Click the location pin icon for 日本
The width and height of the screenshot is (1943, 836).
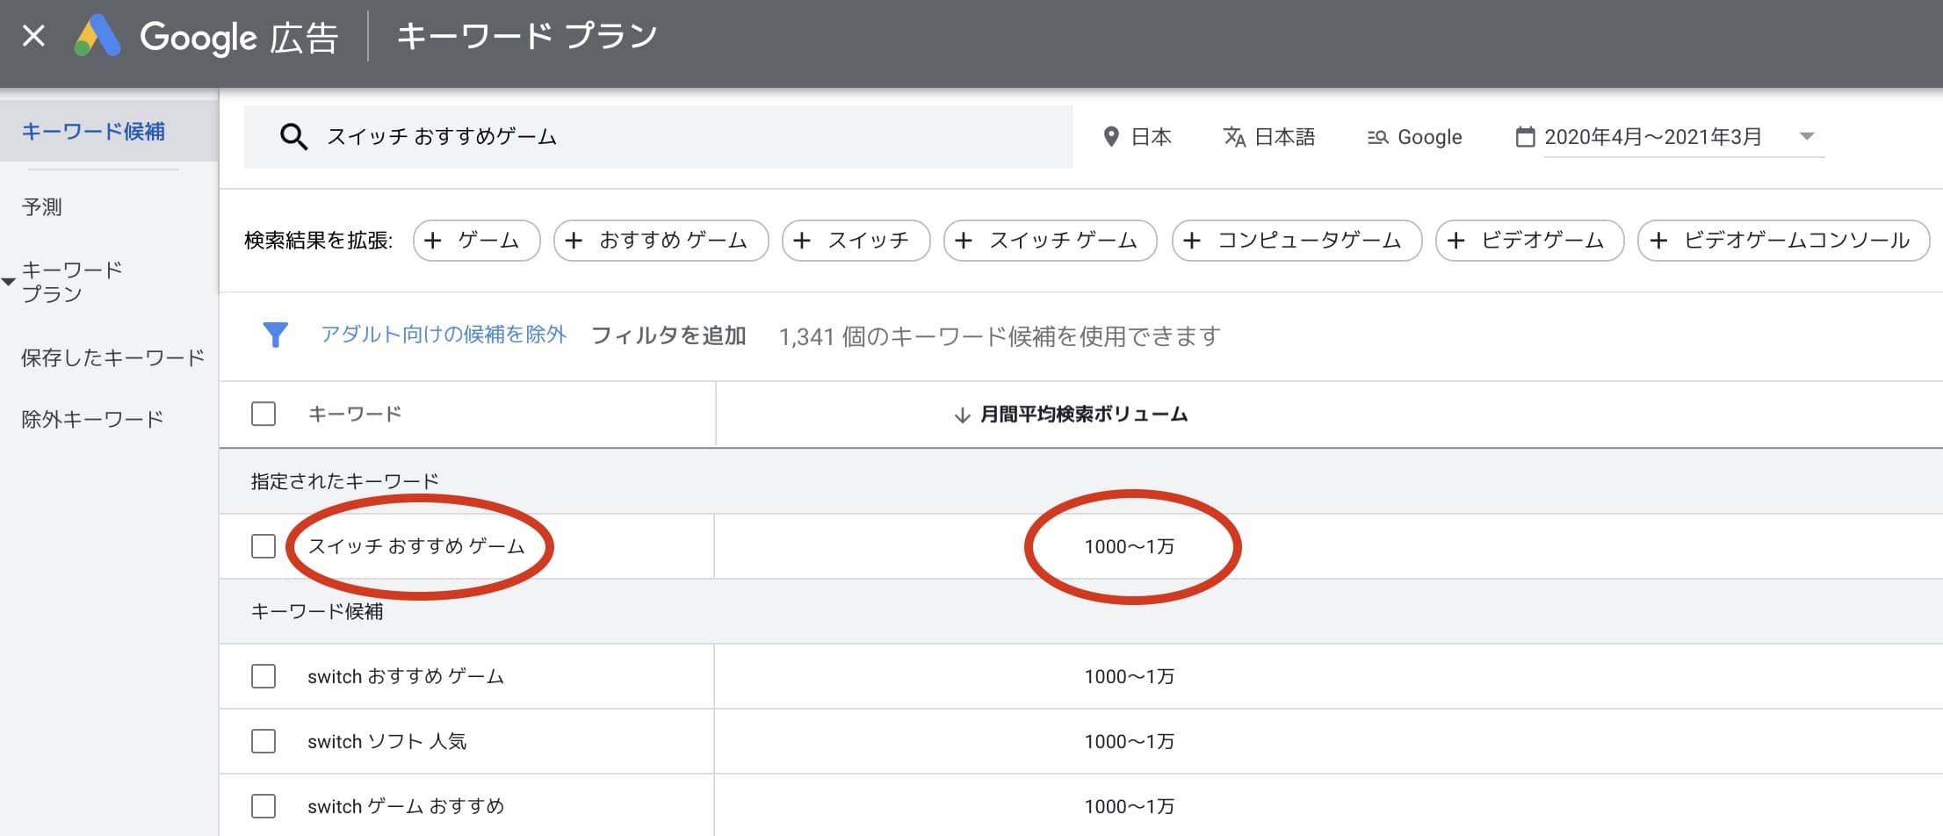1111,137
